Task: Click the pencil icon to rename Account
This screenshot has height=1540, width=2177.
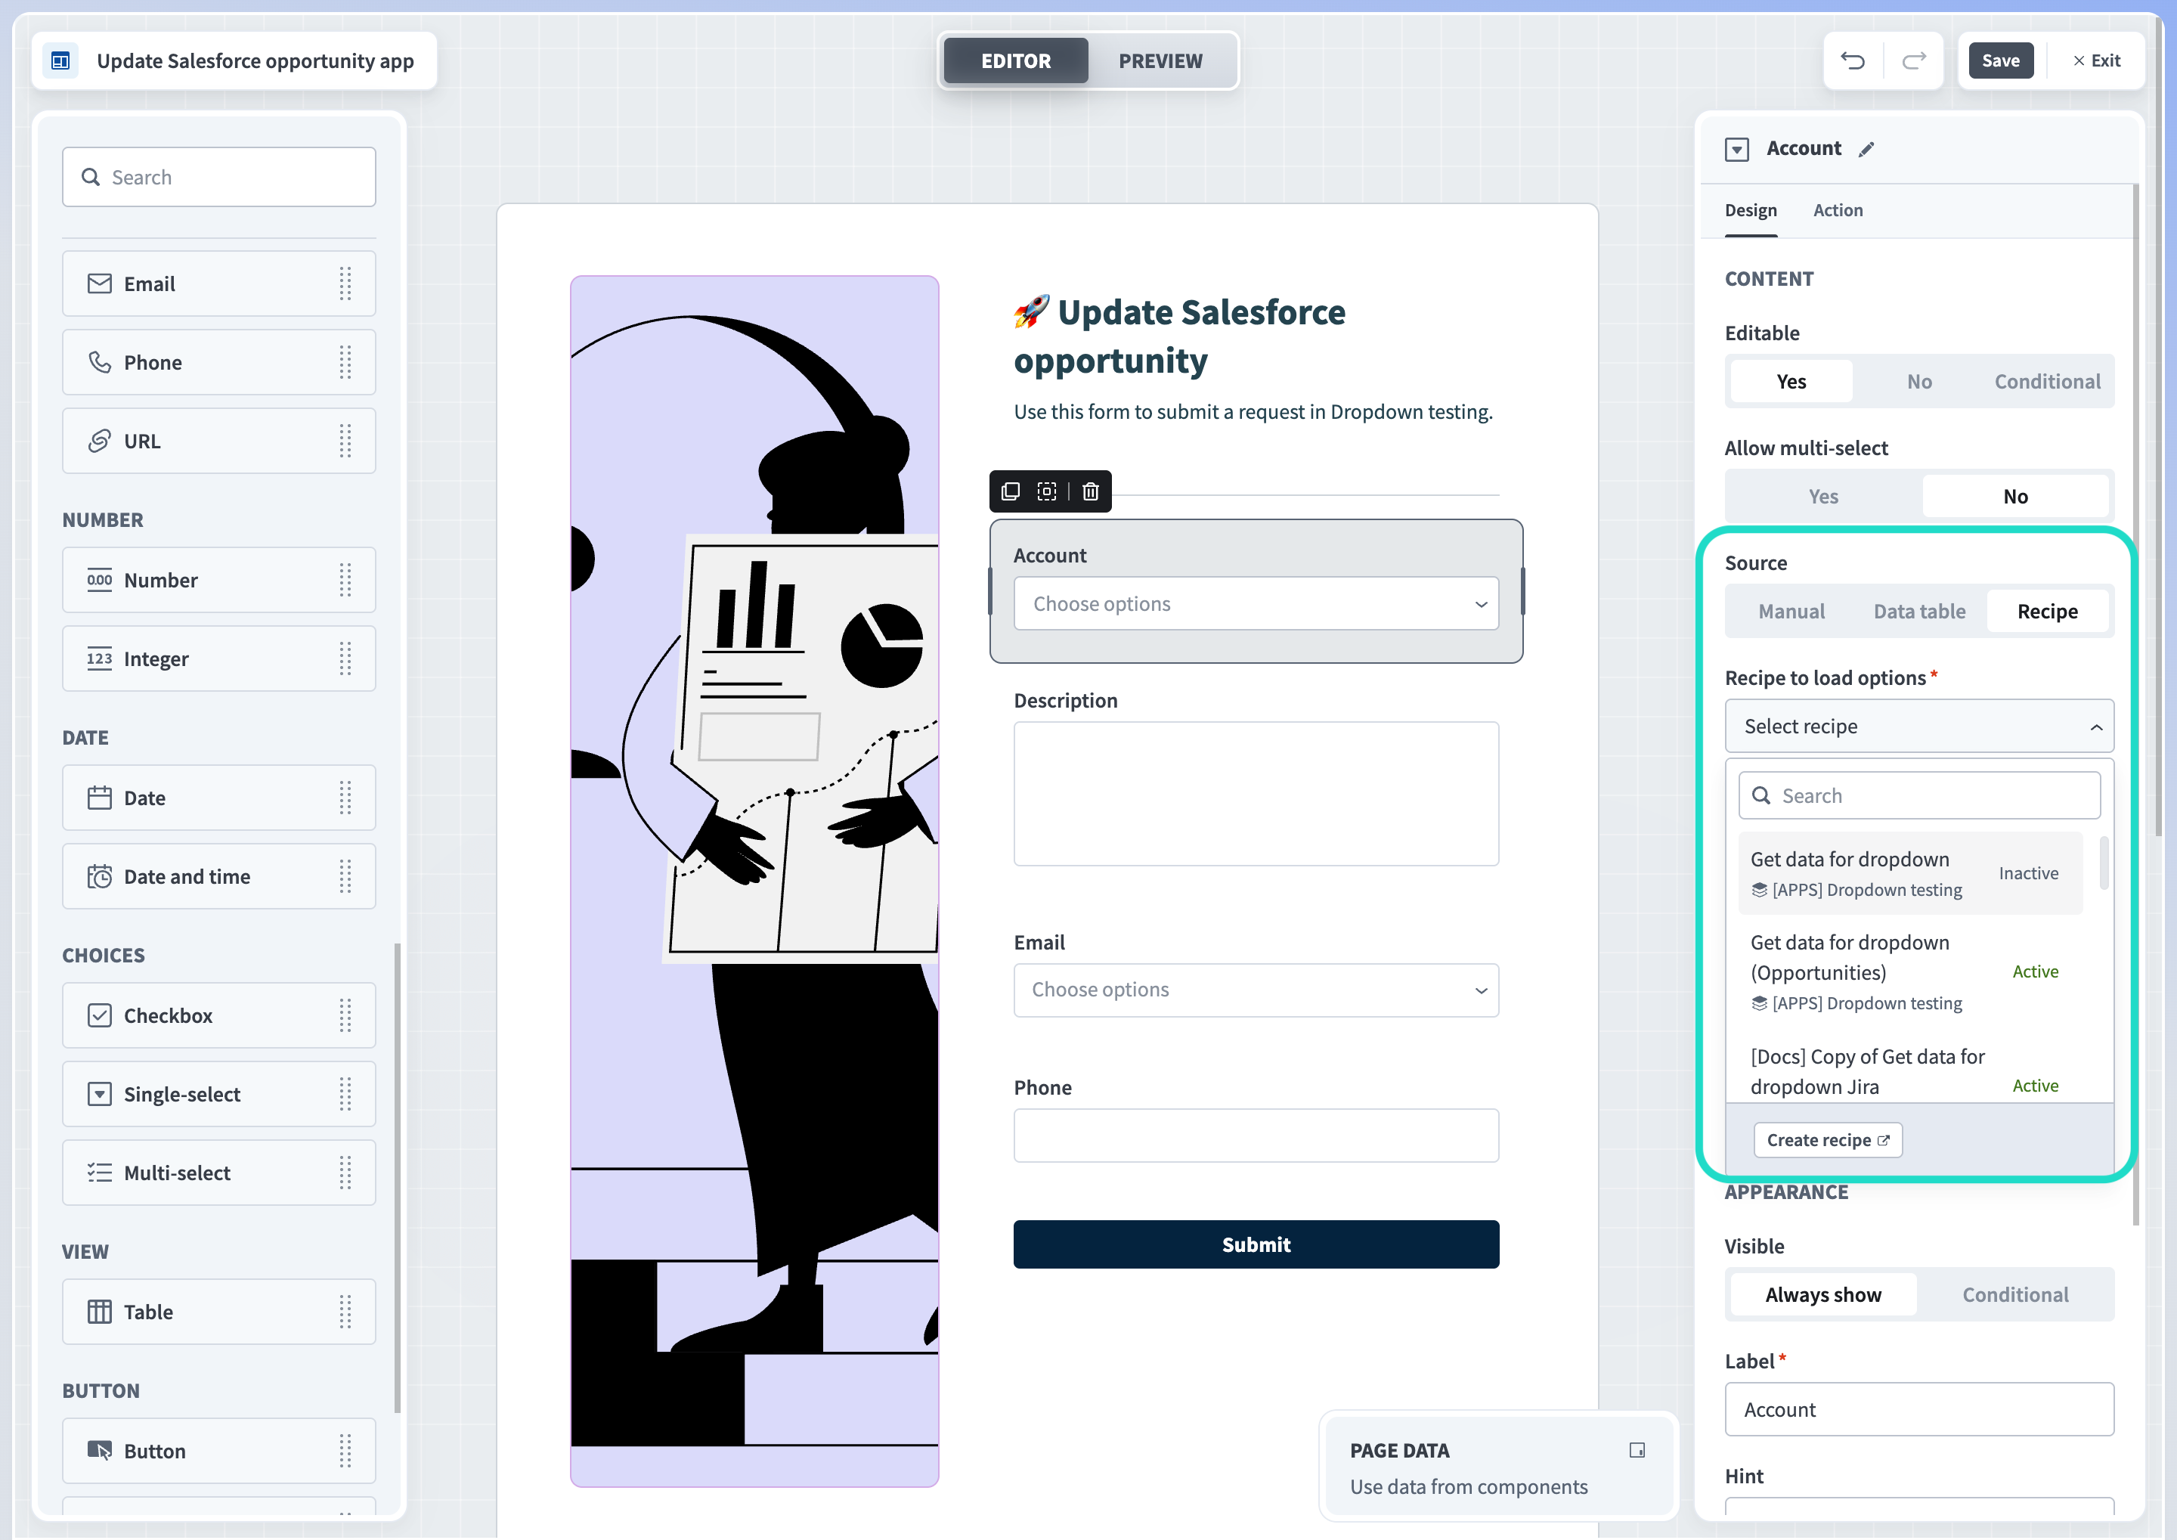Action: pyautogui.click(x=1866, y=150)
